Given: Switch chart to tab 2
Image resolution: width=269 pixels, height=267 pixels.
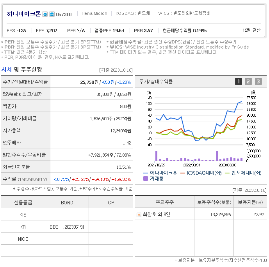Looking at the screenshot, I should [x=248, y=81].
